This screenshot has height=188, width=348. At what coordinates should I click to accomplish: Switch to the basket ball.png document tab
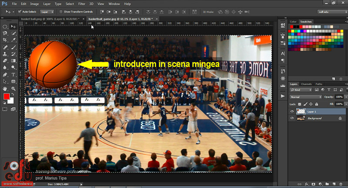pyautogui.click(x=50, y=19)
